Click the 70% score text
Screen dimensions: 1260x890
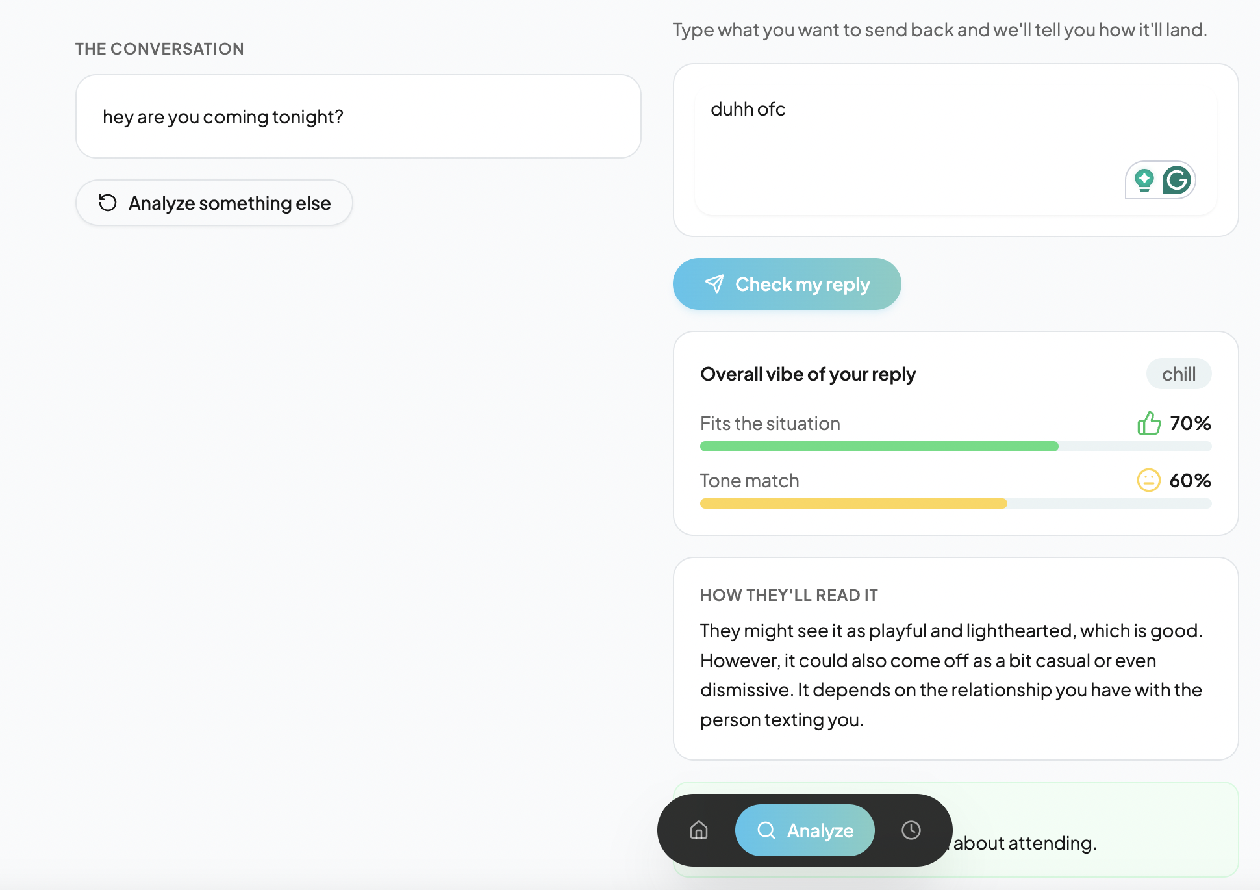click(1190, 424)
